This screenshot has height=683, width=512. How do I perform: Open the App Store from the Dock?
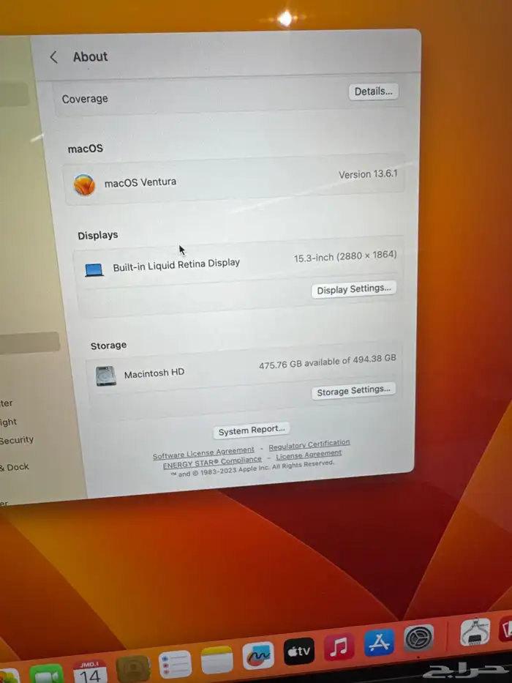379,643
